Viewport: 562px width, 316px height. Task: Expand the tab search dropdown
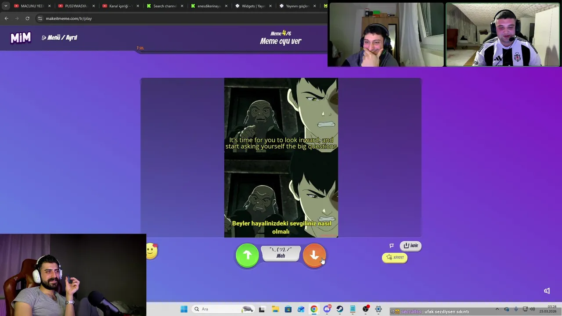pyautogui.click(x=6, y=6)
